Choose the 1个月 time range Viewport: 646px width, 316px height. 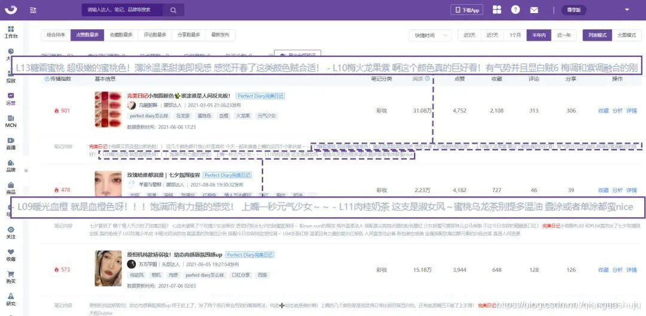coord(515,35)
